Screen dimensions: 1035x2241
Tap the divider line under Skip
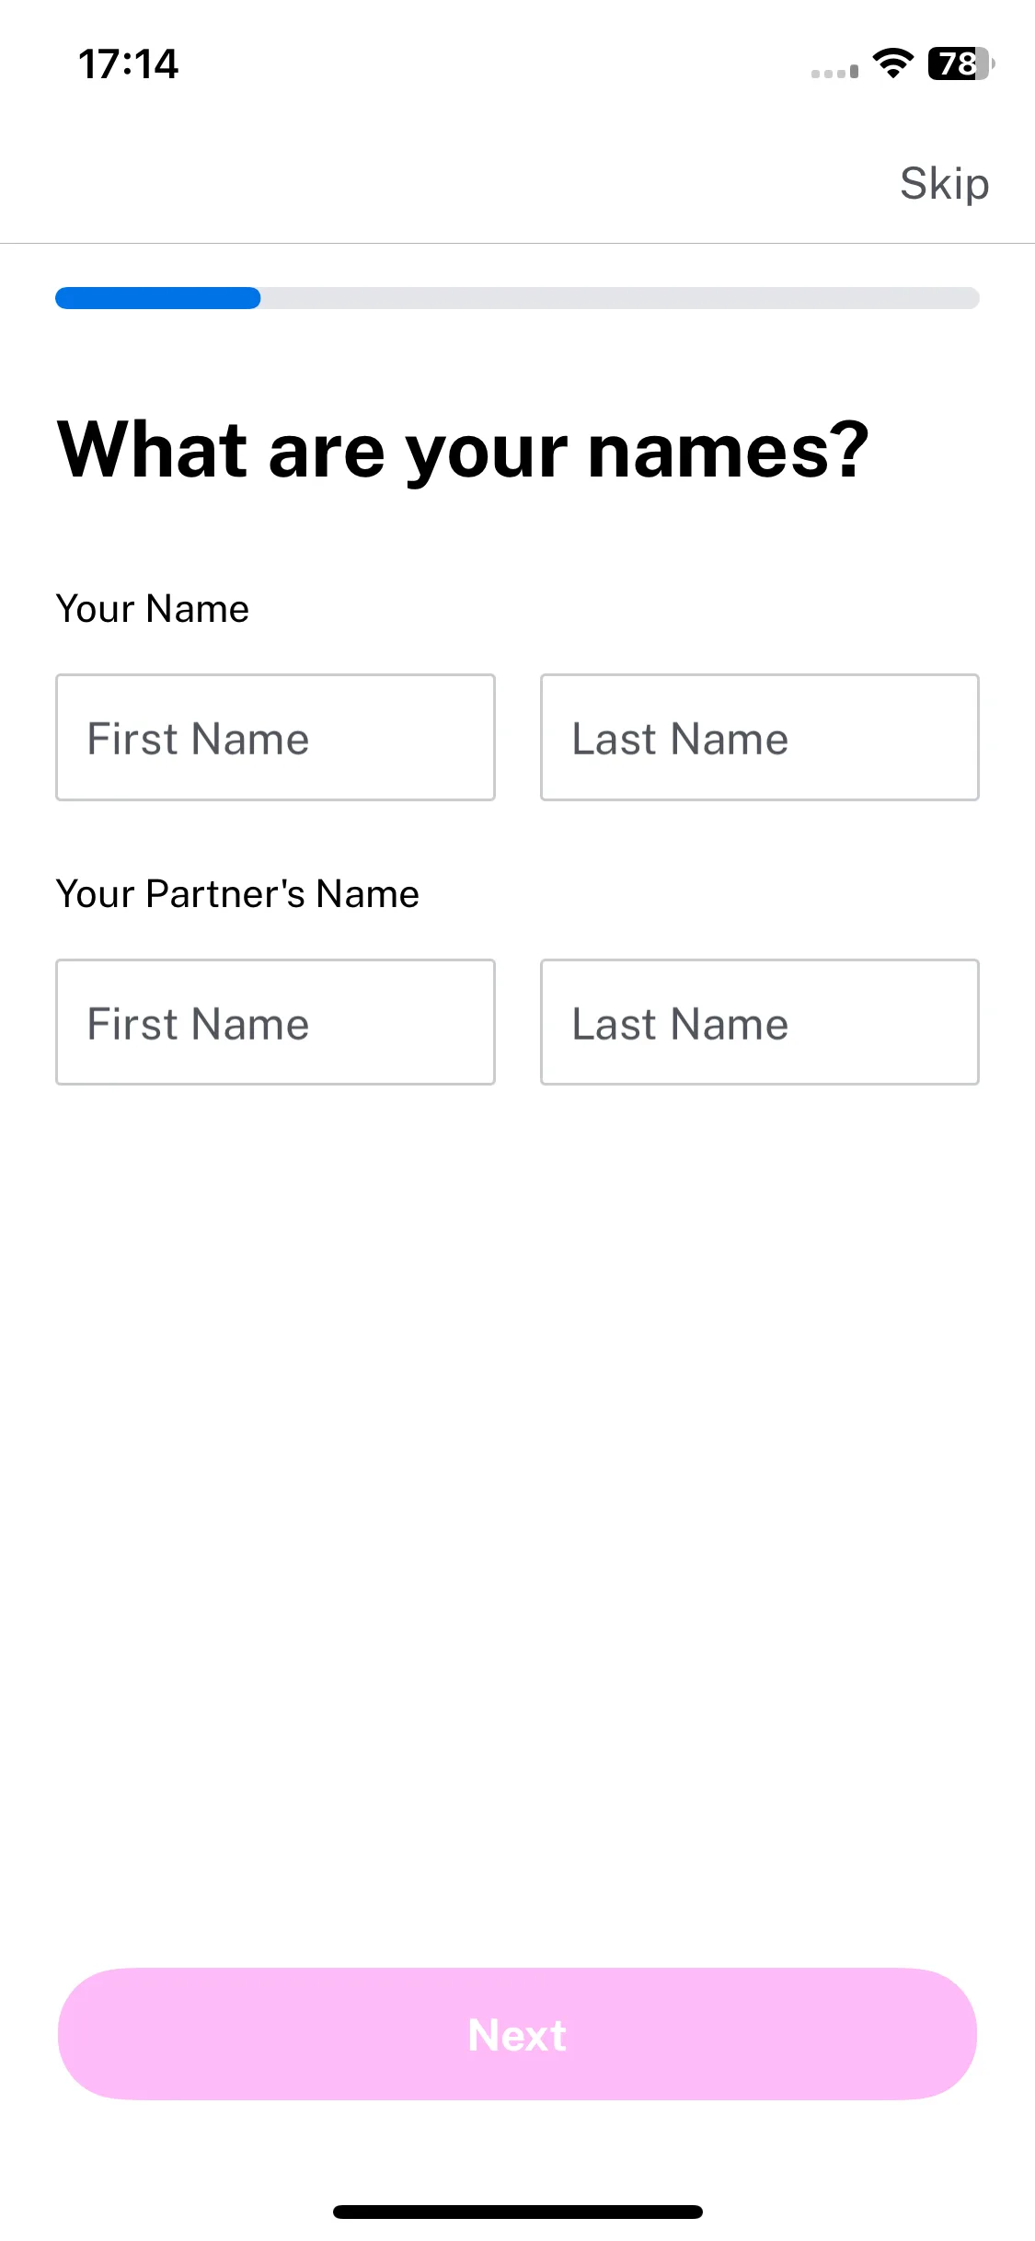tap(517, 243)
